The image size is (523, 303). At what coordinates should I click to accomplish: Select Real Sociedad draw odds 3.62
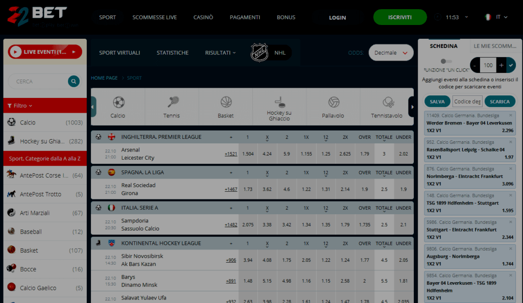[x=267, y=189]
